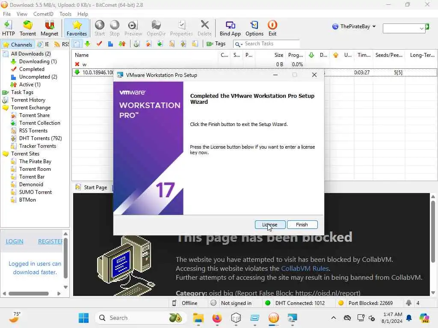
Task: Open Torrent History in the sidebar
Action: coord(28,100)
